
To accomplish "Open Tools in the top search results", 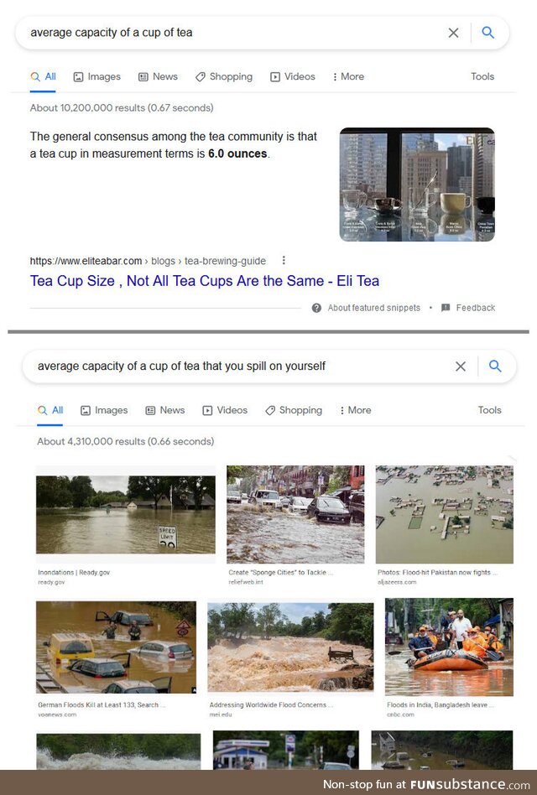I will pos(482,76).
